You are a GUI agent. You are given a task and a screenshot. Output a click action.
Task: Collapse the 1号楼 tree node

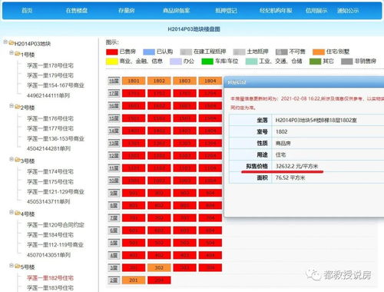(12, 53)
